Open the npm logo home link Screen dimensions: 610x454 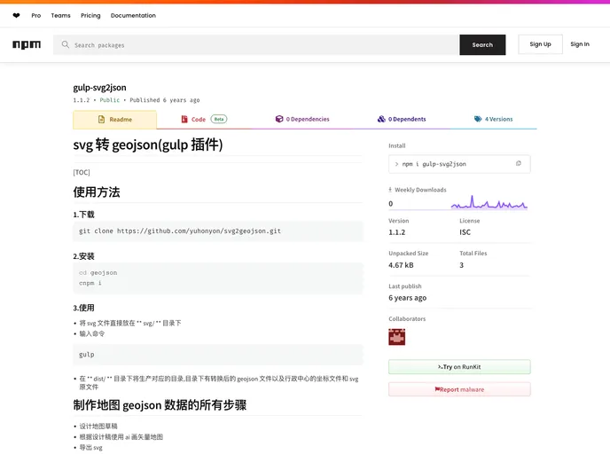(x=27, y=44)
